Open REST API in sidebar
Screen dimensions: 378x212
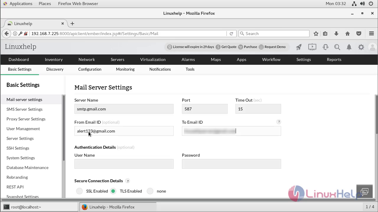(15, 187)
